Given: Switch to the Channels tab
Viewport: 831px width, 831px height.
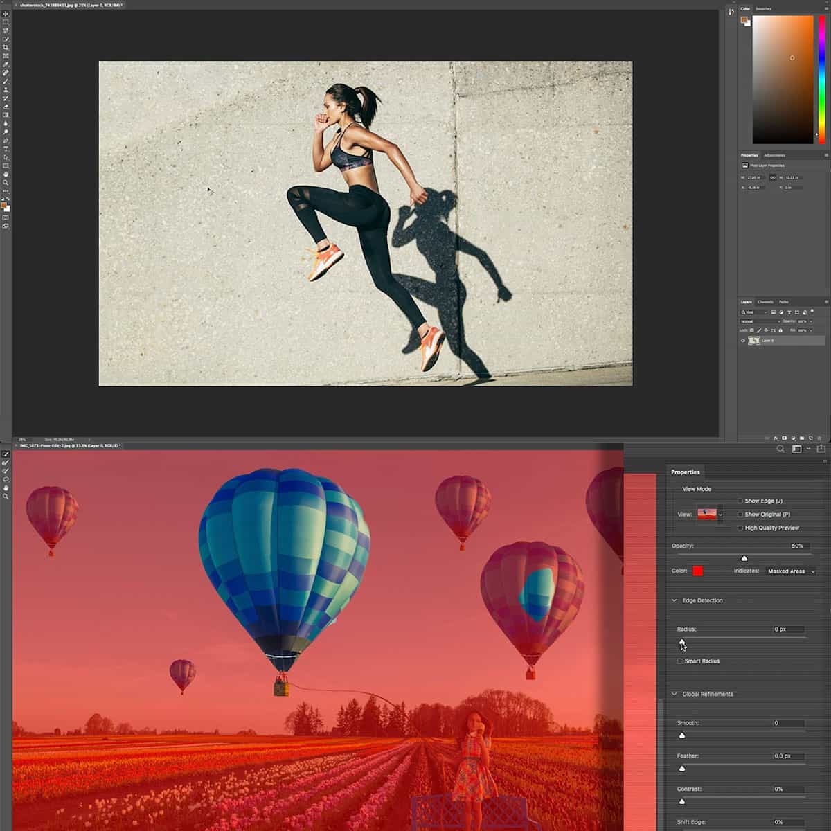Looking at the screenshot, I should click(765, 301).
